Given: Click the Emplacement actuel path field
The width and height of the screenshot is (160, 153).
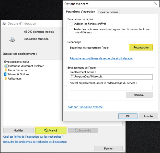Looking at the screenshot, I should tap(111, 77).
